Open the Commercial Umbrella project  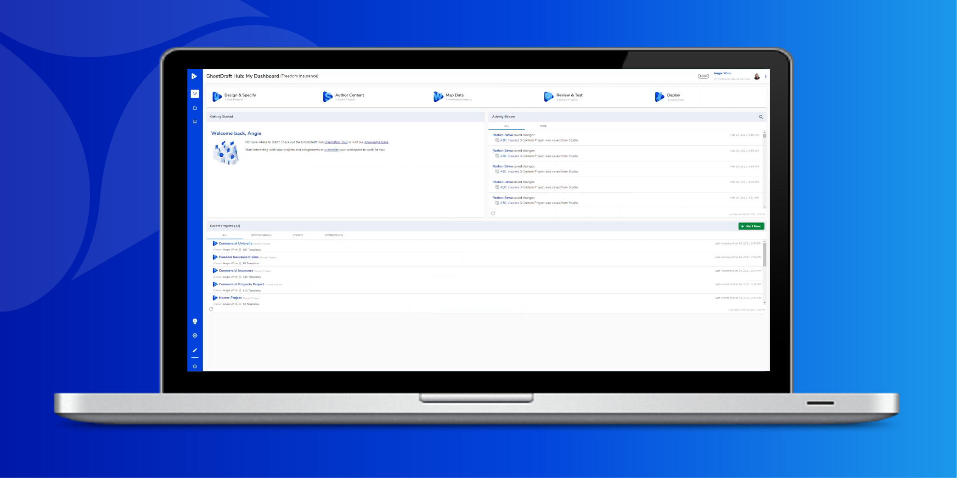236,244
